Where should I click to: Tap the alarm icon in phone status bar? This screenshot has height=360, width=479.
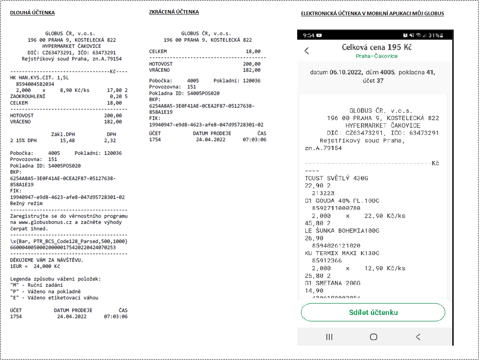pos(405,35)
